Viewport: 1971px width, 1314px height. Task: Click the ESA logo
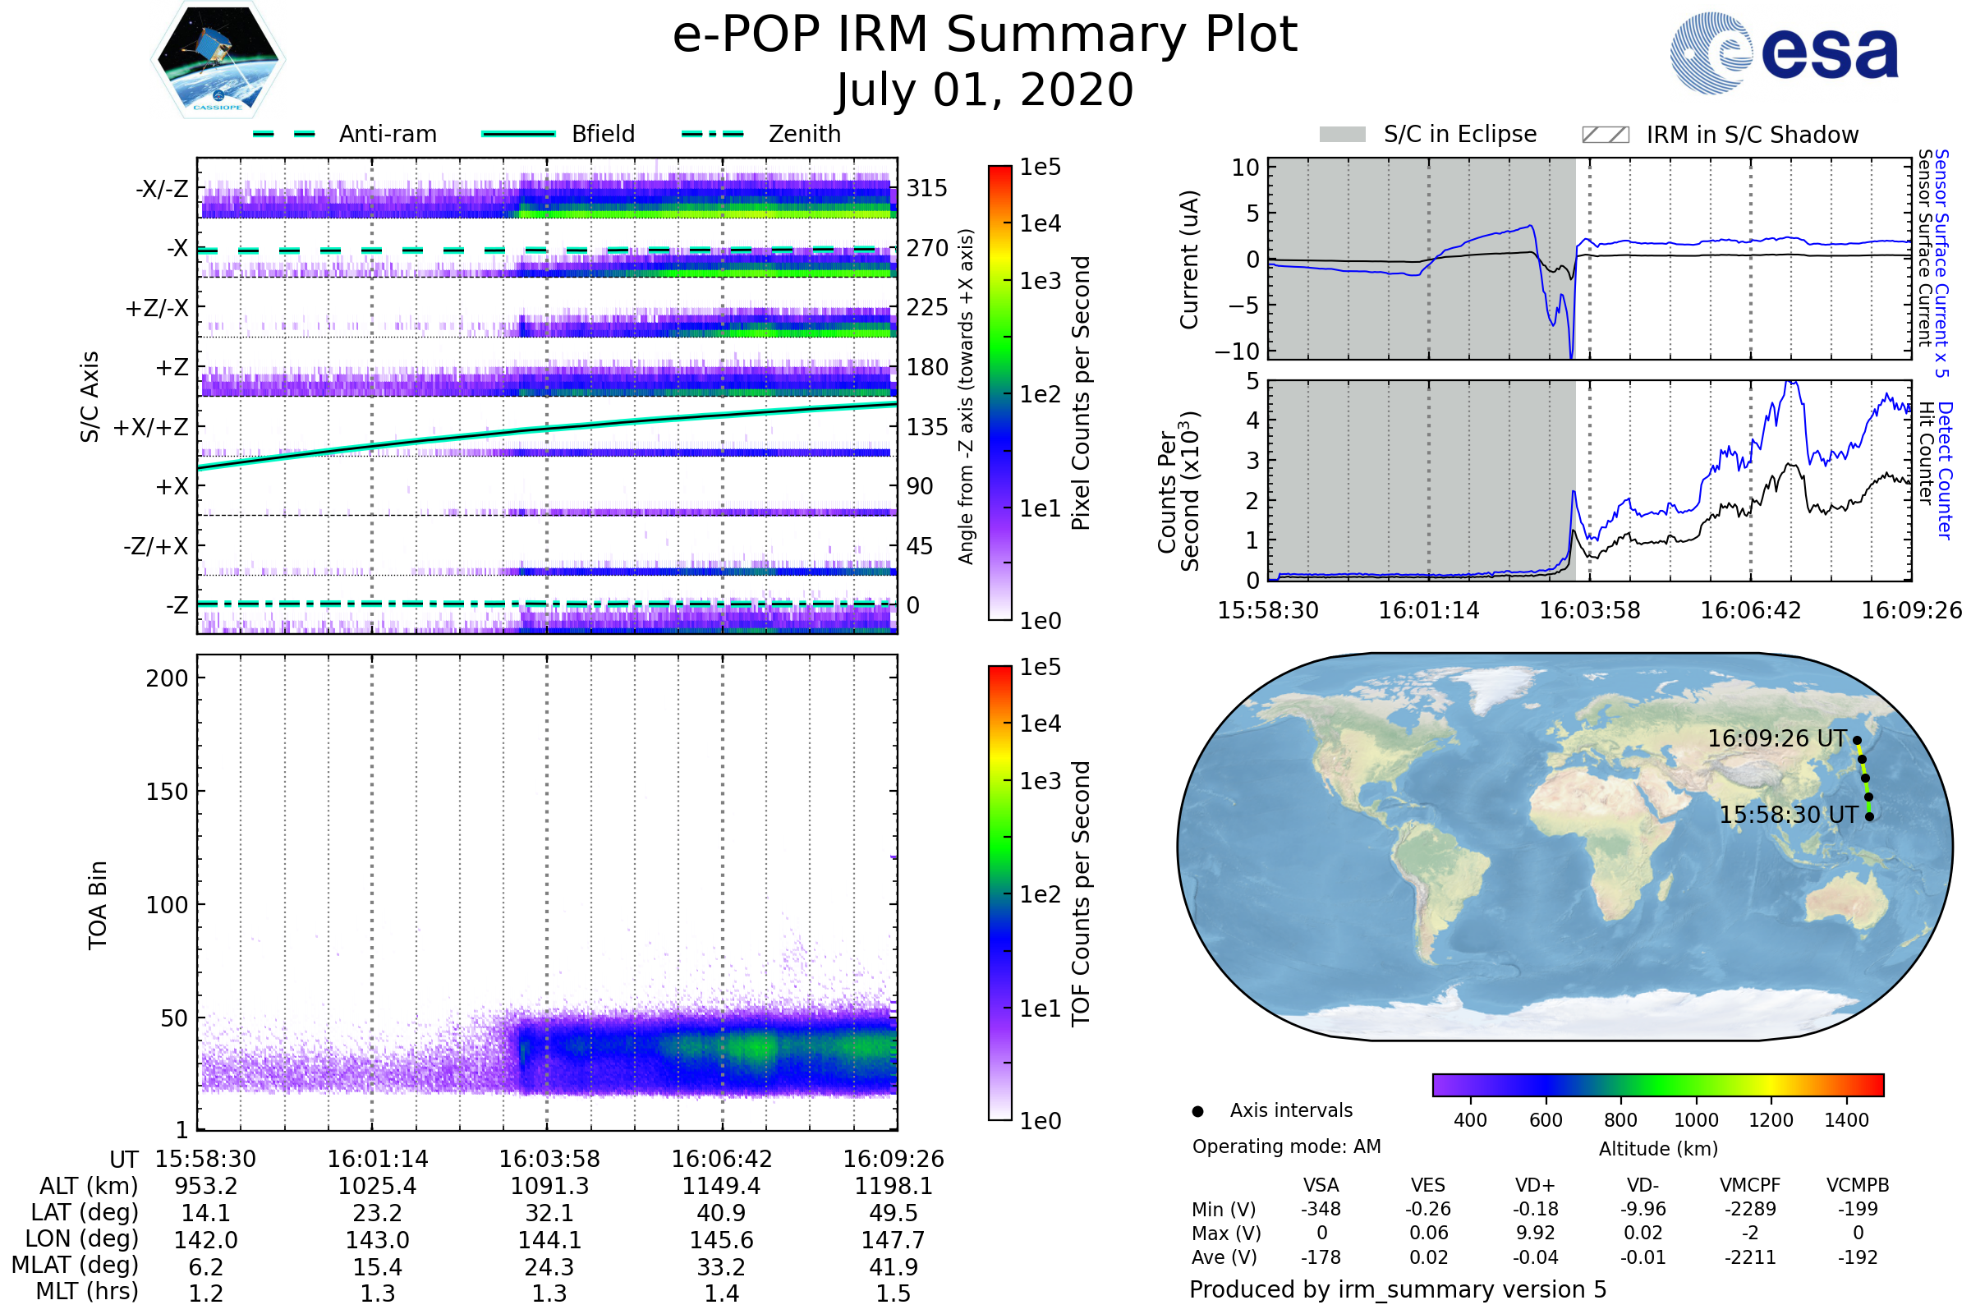click(x=1783, y=53)
